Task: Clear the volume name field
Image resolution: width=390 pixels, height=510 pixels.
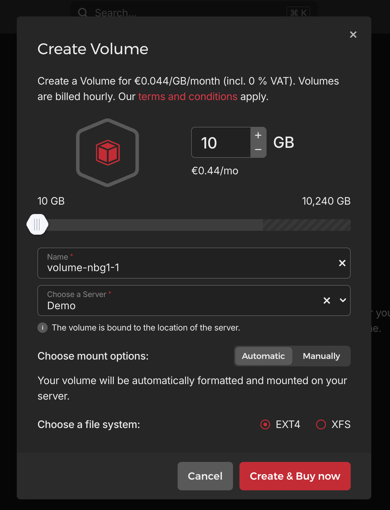Action: [342, 263]
